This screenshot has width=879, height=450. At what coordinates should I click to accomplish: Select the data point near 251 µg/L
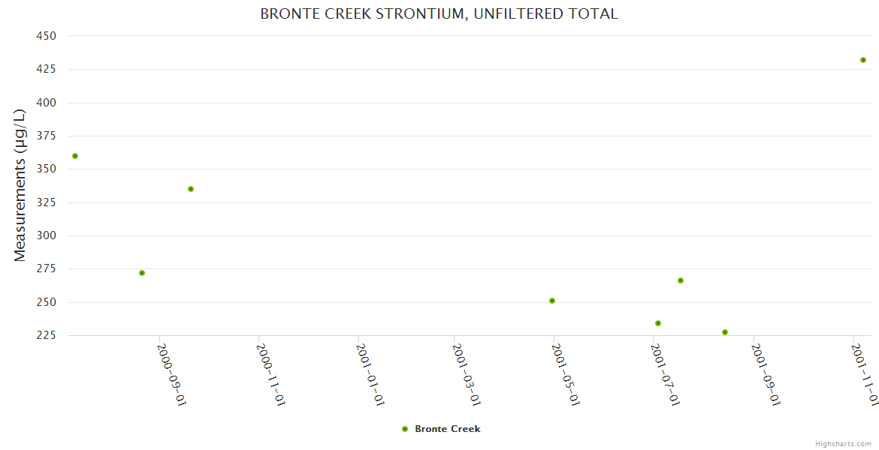point(552,301)
